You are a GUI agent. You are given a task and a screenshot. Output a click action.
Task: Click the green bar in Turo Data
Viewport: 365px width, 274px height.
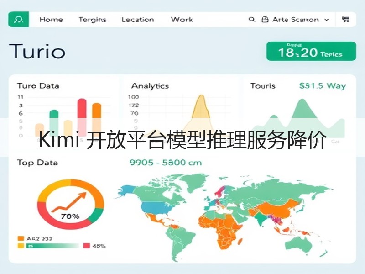tap(54, 123)
